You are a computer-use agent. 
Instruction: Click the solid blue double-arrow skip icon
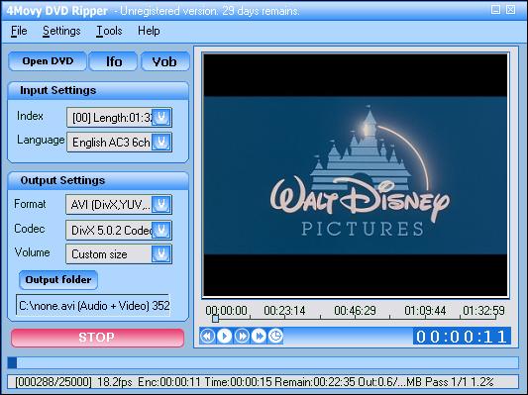tap(259, 336)
